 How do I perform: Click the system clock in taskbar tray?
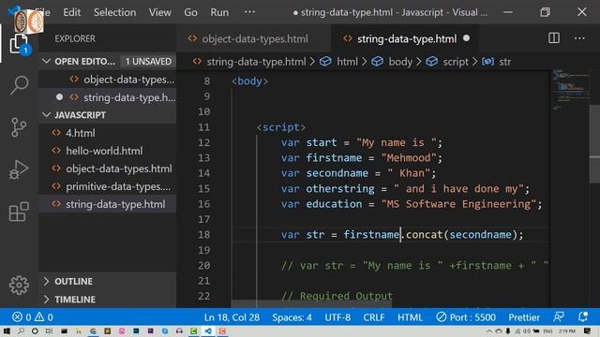tap(566, 330)
